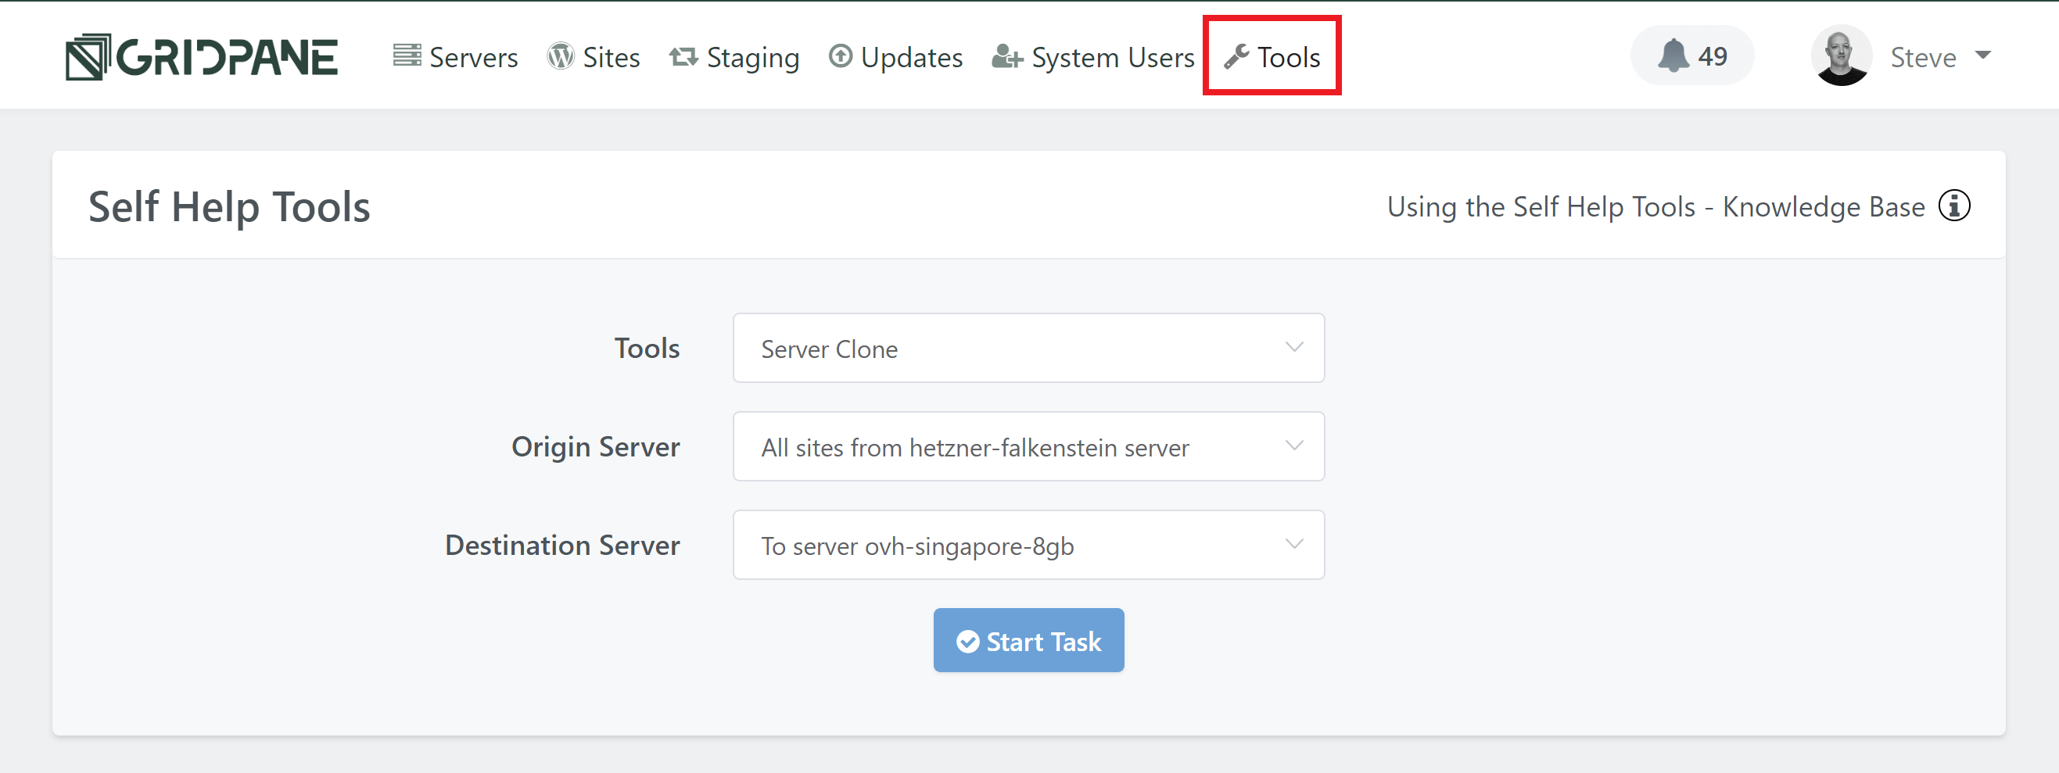Expand the Steve account dropdown caret
Viewport: 2059px width, 773px height.
click(1982, 55)
